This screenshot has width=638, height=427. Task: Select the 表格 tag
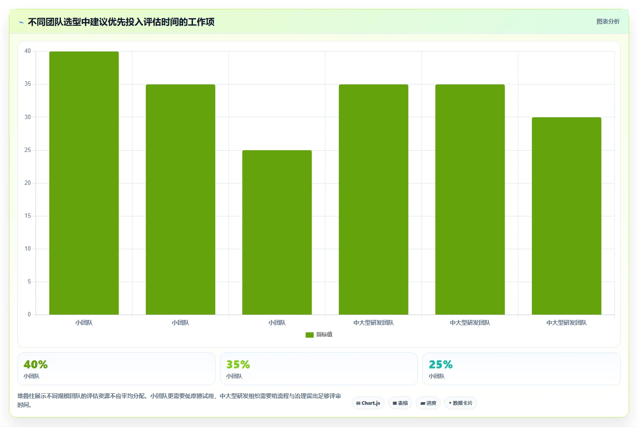point(400,403)
